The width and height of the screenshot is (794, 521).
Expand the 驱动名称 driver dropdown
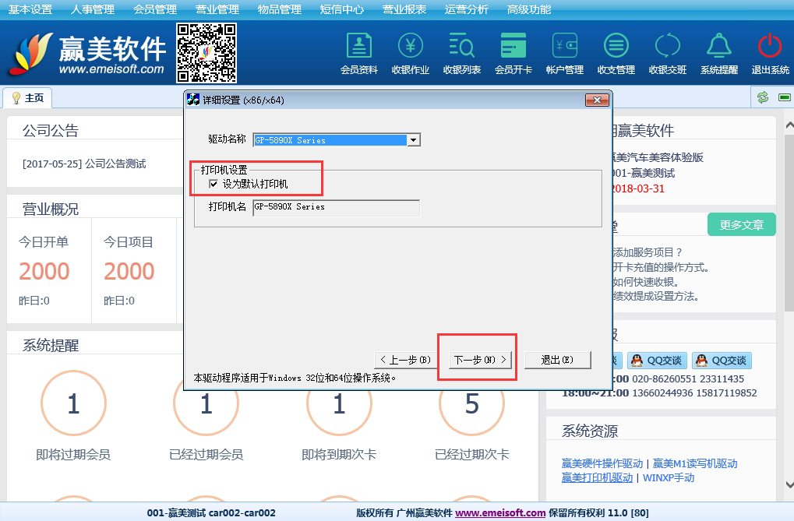pyautogui.click(x=414, y=140)
